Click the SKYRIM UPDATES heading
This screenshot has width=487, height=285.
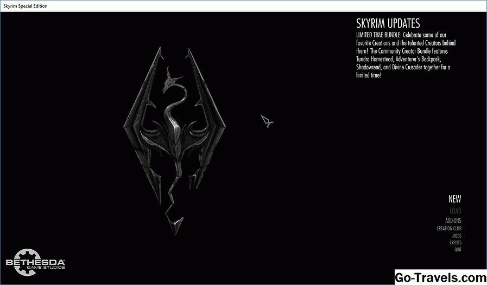[x=388, y=24]
